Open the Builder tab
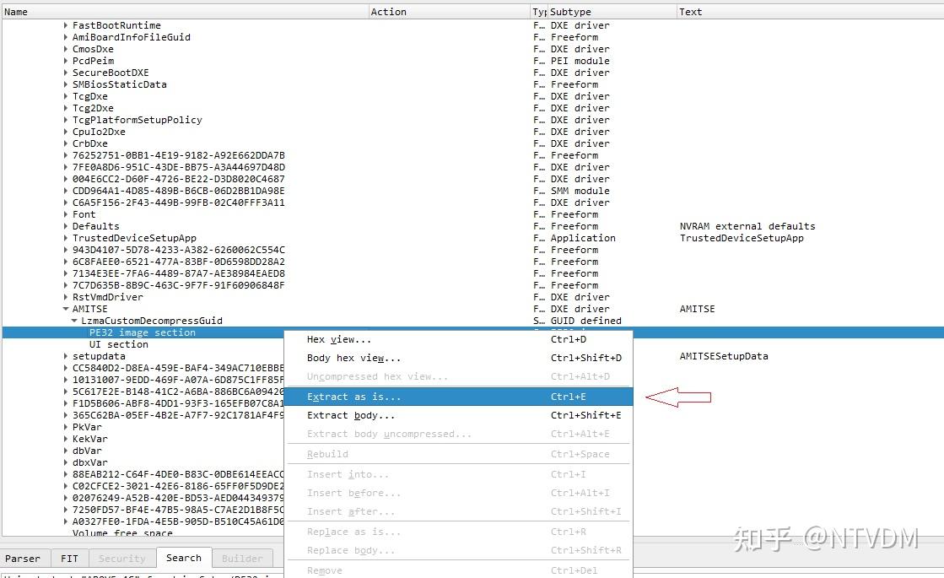 tap(242, 558)
